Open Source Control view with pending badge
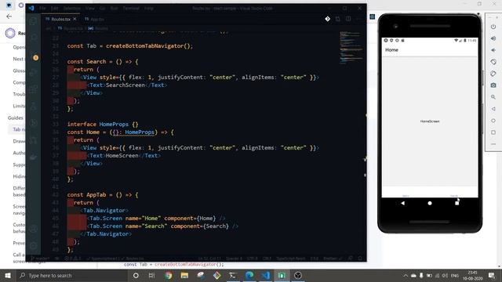The width and height of the screenshot is (502, 282). pyautogui.click(x=35, y=56)
